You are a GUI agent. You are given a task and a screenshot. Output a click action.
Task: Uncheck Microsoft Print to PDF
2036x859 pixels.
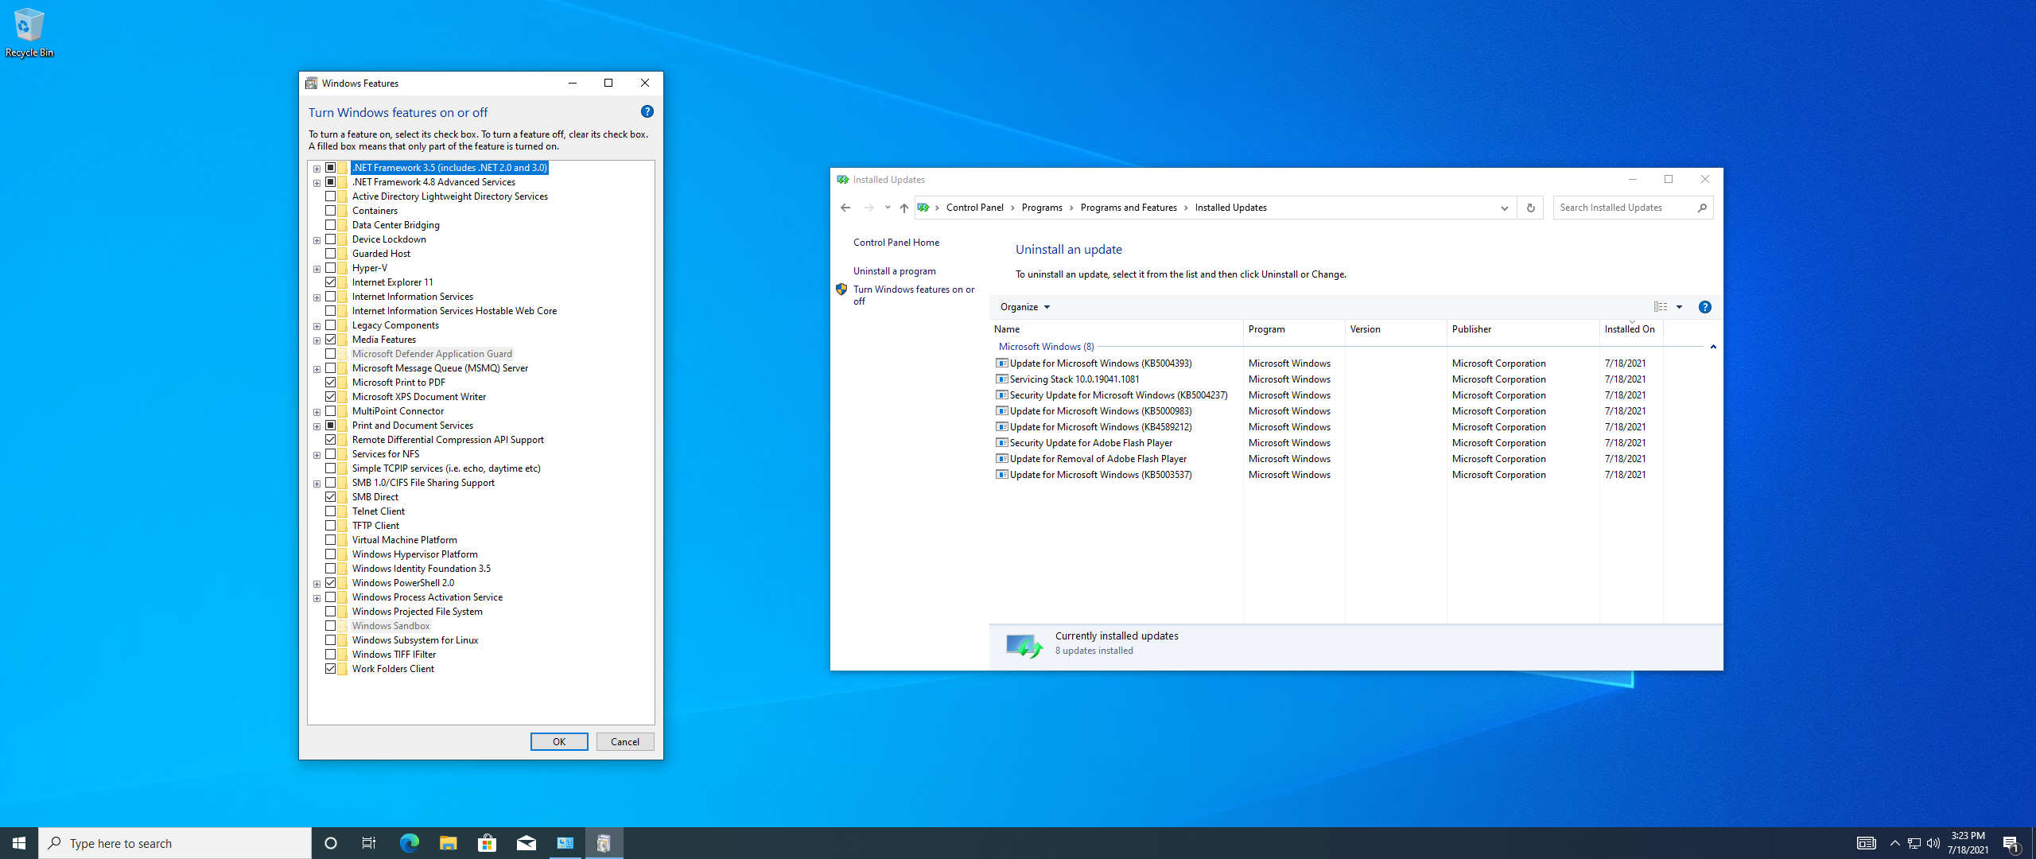pos(330,383)
